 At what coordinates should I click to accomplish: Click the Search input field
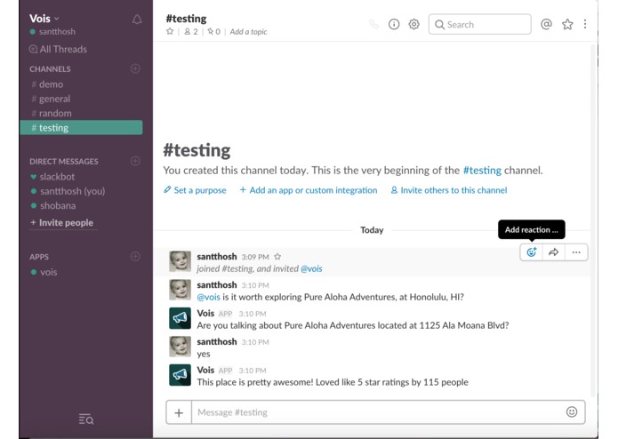(479, 24)
